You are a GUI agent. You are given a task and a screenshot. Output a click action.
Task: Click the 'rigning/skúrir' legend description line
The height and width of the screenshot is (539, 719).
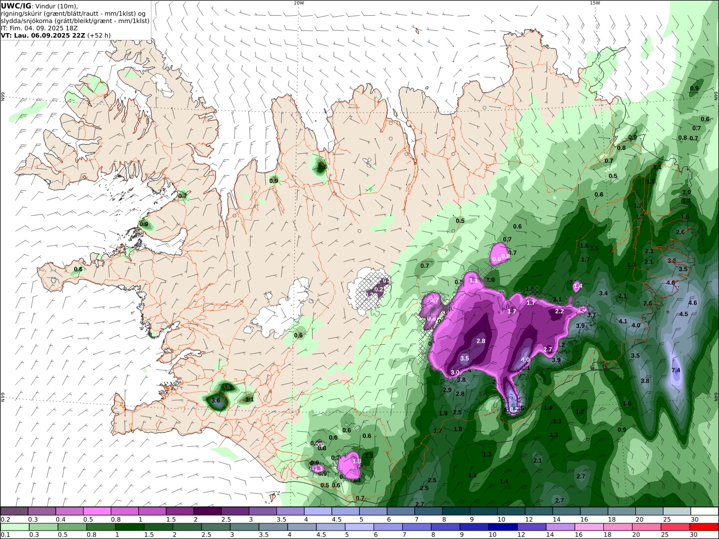tap(74, 13)
